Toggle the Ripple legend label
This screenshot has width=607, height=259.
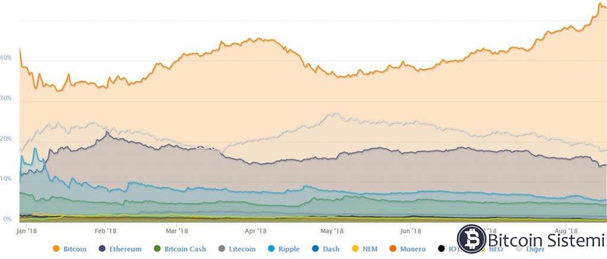point(287,249)
